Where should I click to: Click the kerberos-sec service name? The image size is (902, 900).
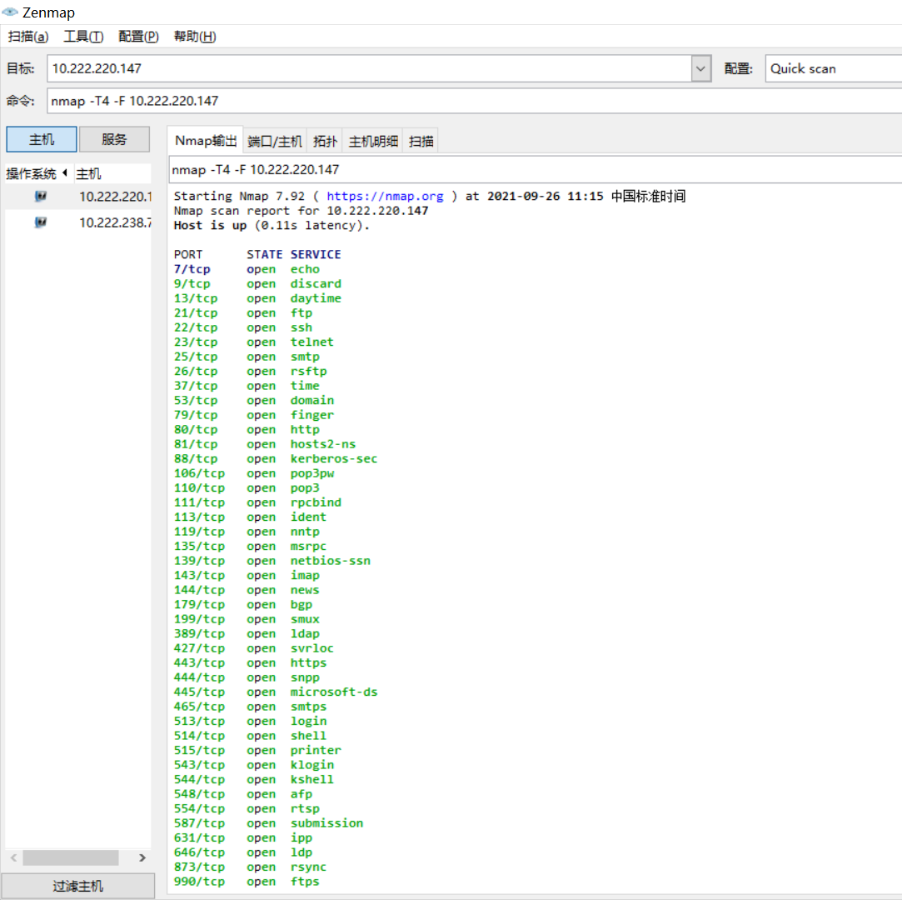pos(334,458)
